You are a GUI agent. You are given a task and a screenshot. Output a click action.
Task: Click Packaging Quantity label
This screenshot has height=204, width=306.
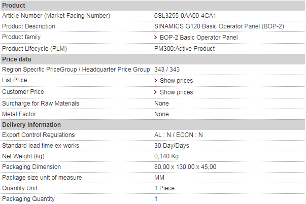(x=28, y=199)
